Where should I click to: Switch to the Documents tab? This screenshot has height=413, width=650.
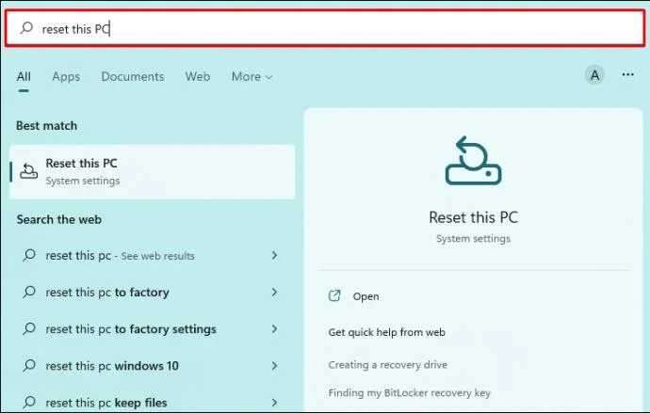(133, 76)
